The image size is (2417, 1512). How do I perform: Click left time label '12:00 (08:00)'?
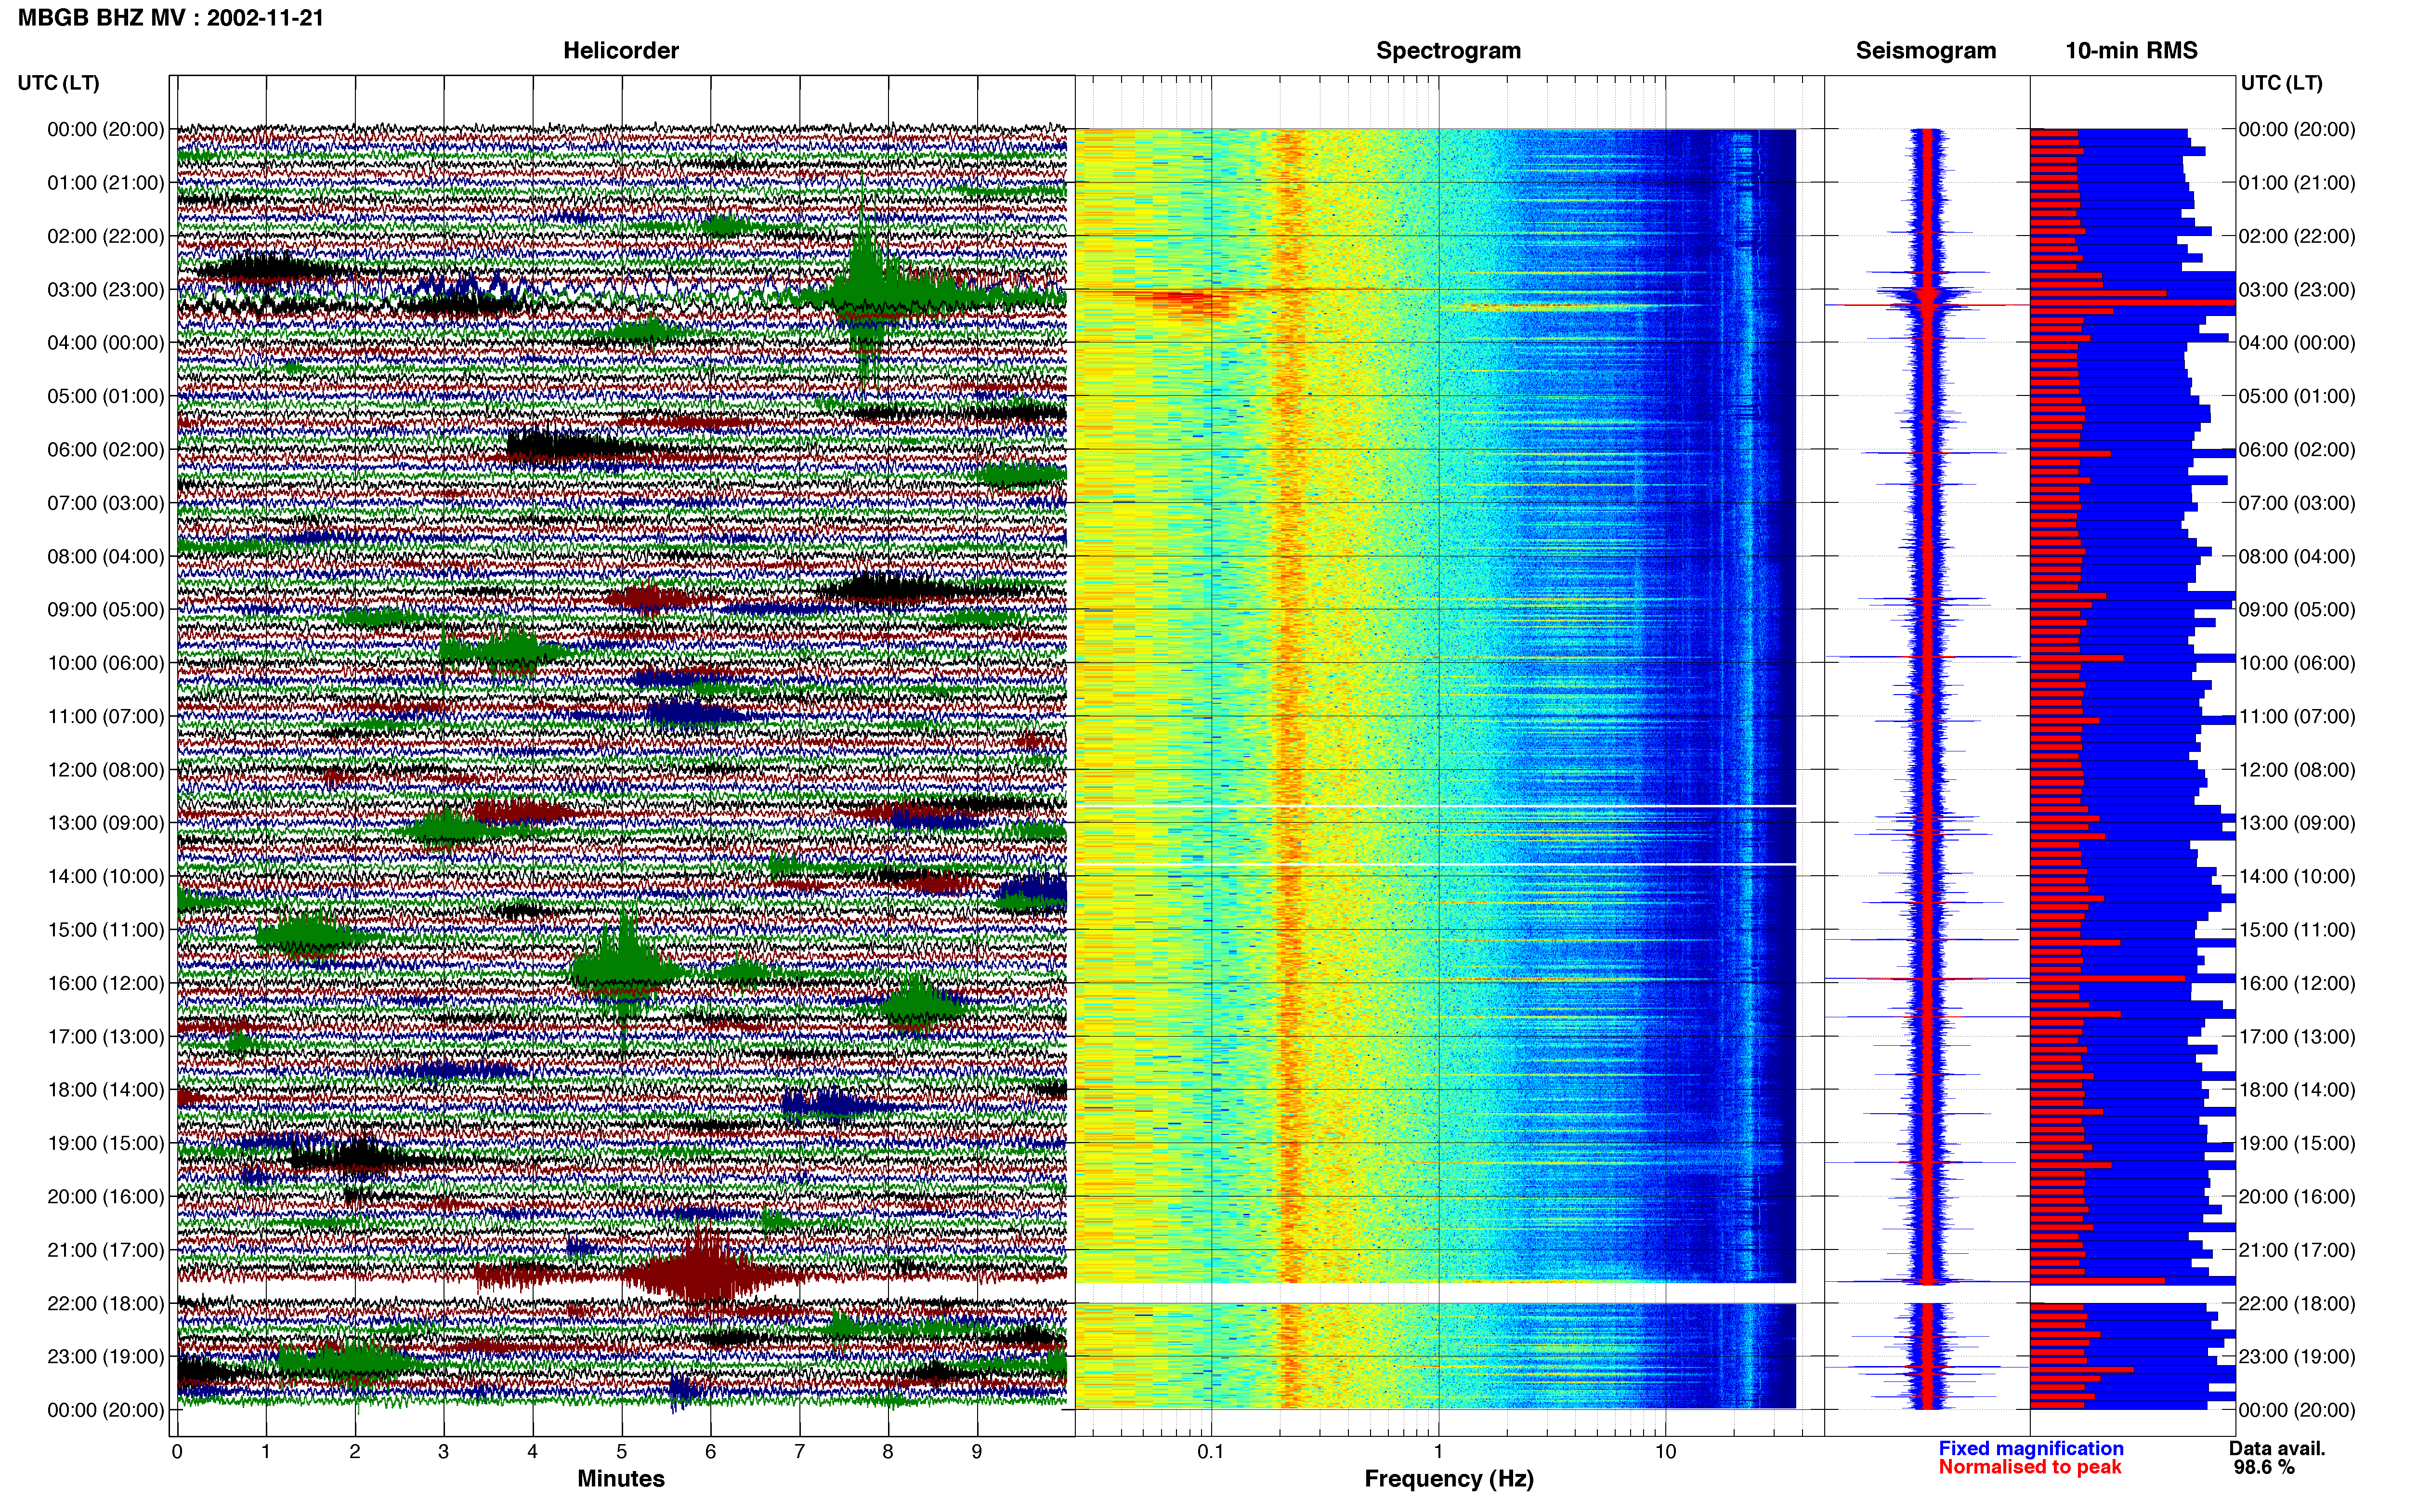pos(106,770)
